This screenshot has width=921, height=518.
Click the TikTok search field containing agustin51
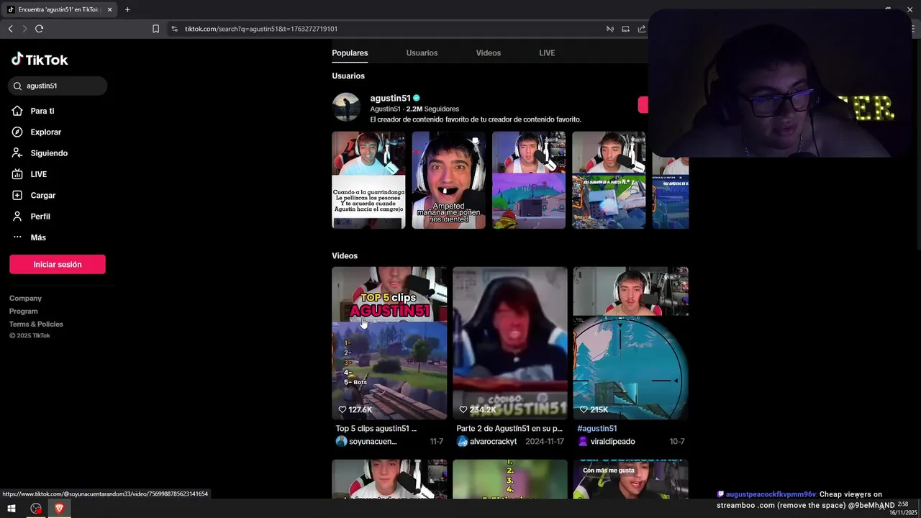[x=58, y=86]
